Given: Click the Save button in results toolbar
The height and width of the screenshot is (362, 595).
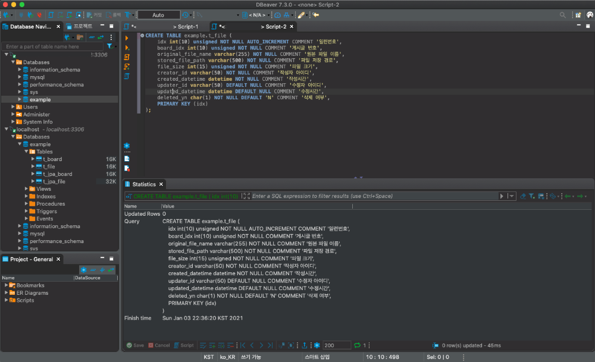Looking at the screenshot, I should click(x=136, y=345).
